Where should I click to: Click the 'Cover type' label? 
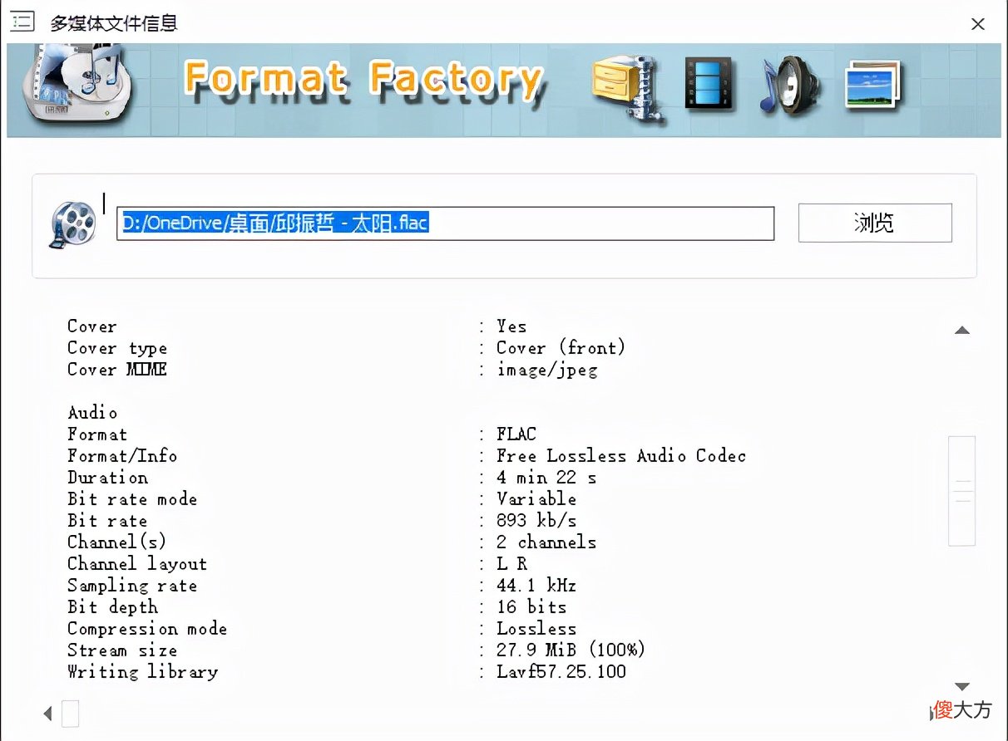[117, 348]
